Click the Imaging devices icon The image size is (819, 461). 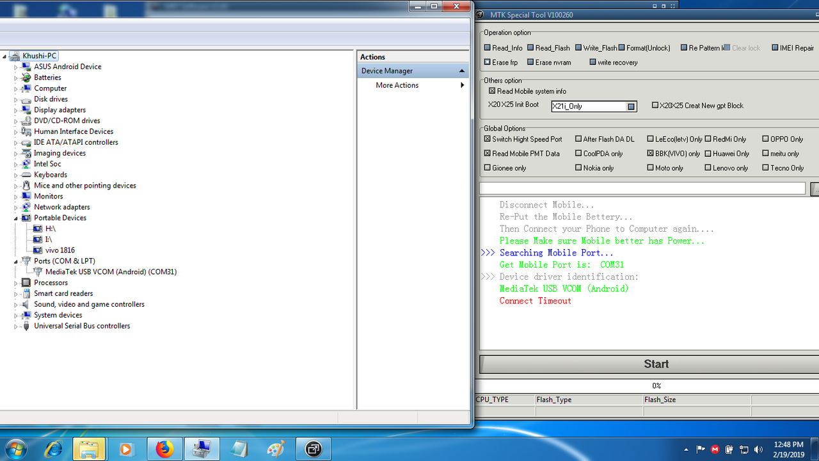(x=26, y=153)
